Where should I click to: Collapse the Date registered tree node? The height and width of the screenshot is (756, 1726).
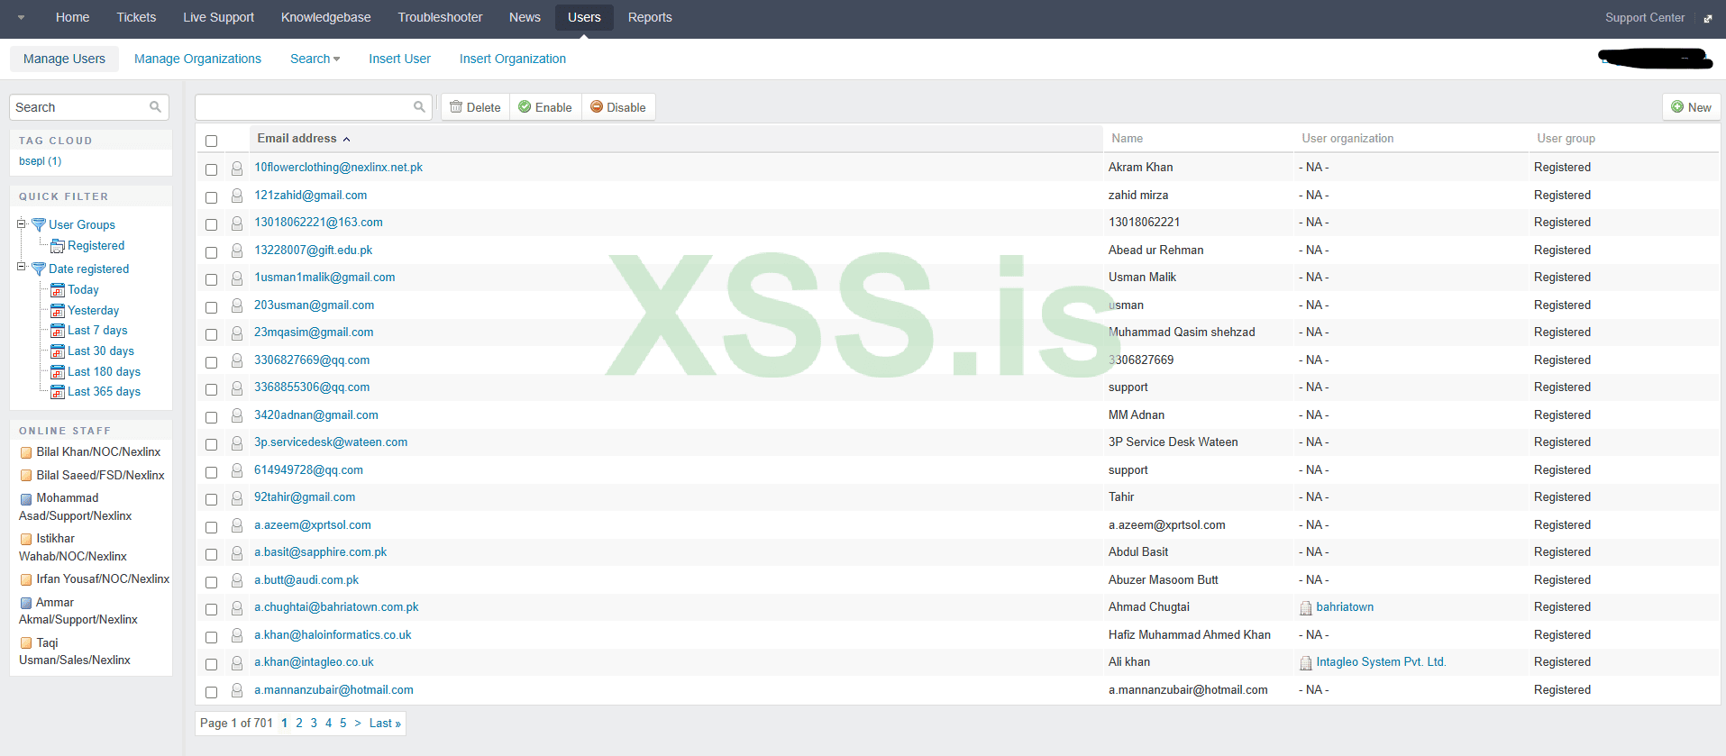21,267
